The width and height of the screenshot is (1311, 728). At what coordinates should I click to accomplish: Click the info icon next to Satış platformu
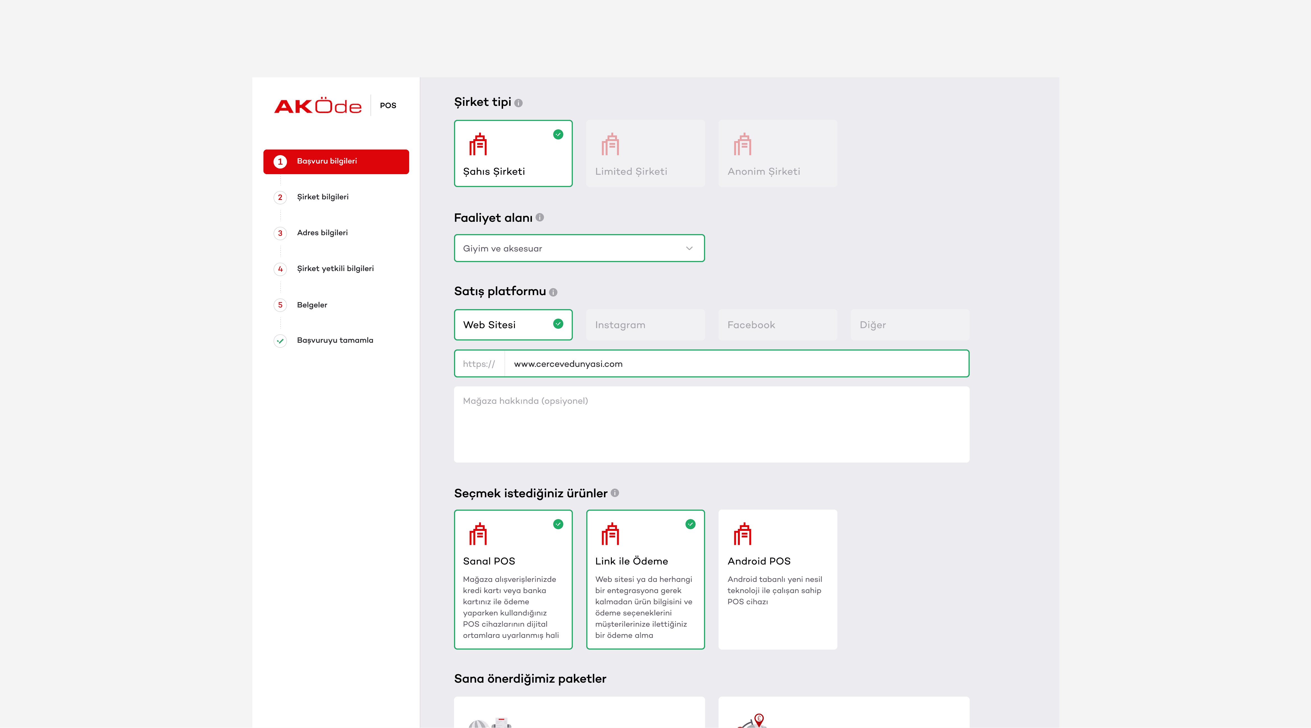pyautogui.click(x=553, y=292)
